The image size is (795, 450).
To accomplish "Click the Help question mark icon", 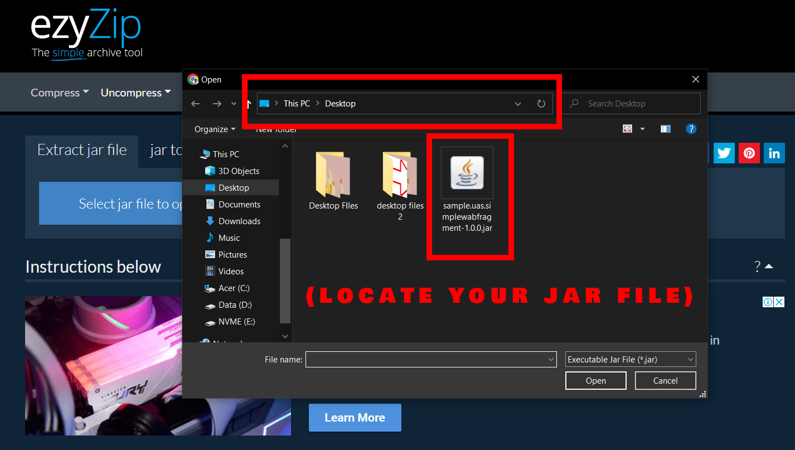I will (x=691, y=128).
